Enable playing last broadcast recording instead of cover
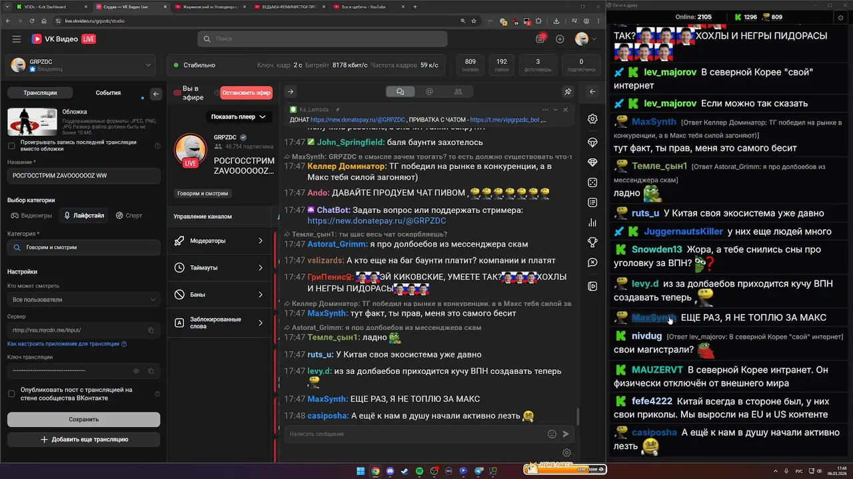The image size is (853, 479). coord(11,146)
